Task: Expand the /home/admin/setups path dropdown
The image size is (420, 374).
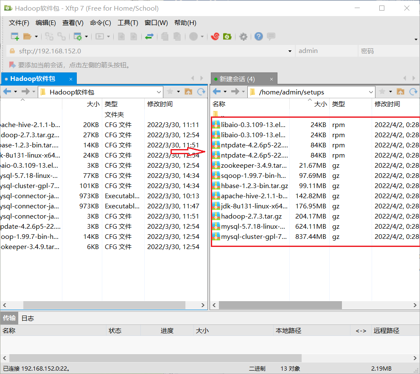Action: pos(371,92)
